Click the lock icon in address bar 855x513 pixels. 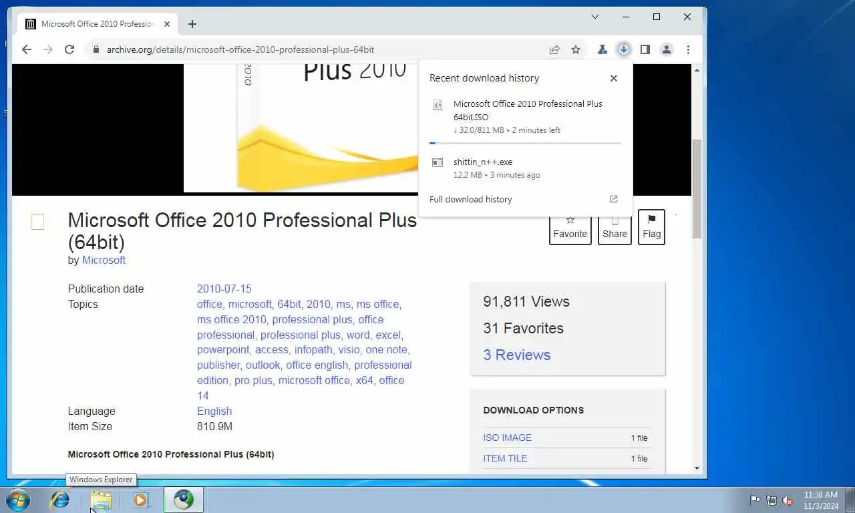click(x=96, y=49)
